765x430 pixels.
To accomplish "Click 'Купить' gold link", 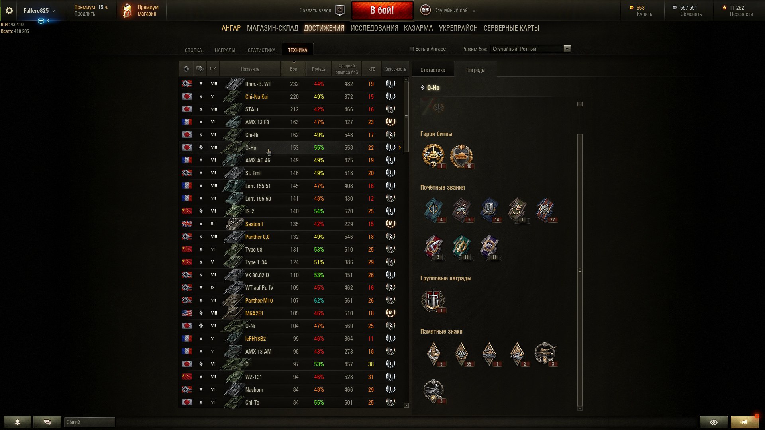I will (644, 14).
